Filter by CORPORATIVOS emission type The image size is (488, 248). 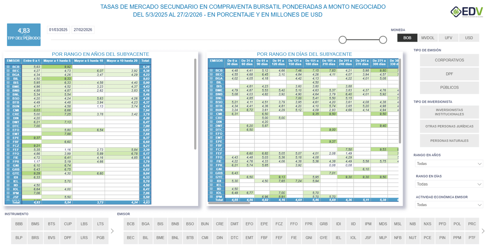(x=449, y=60)
